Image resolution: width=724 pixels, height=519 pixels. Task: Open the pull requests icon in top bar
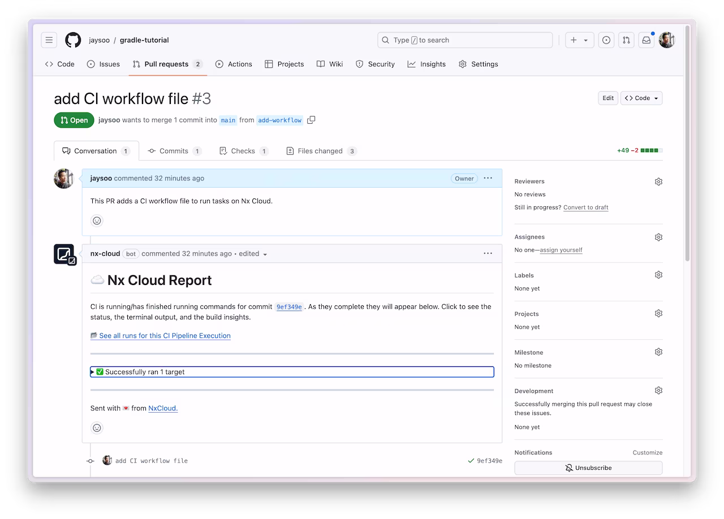(x=626, y=40)
